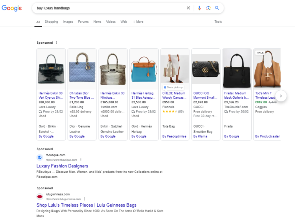Click the Chloe canvas tote model image
The width and height of the screenshot is (295, 222).
tap(175, 69)
